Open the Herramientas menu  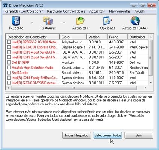point(120,11)
